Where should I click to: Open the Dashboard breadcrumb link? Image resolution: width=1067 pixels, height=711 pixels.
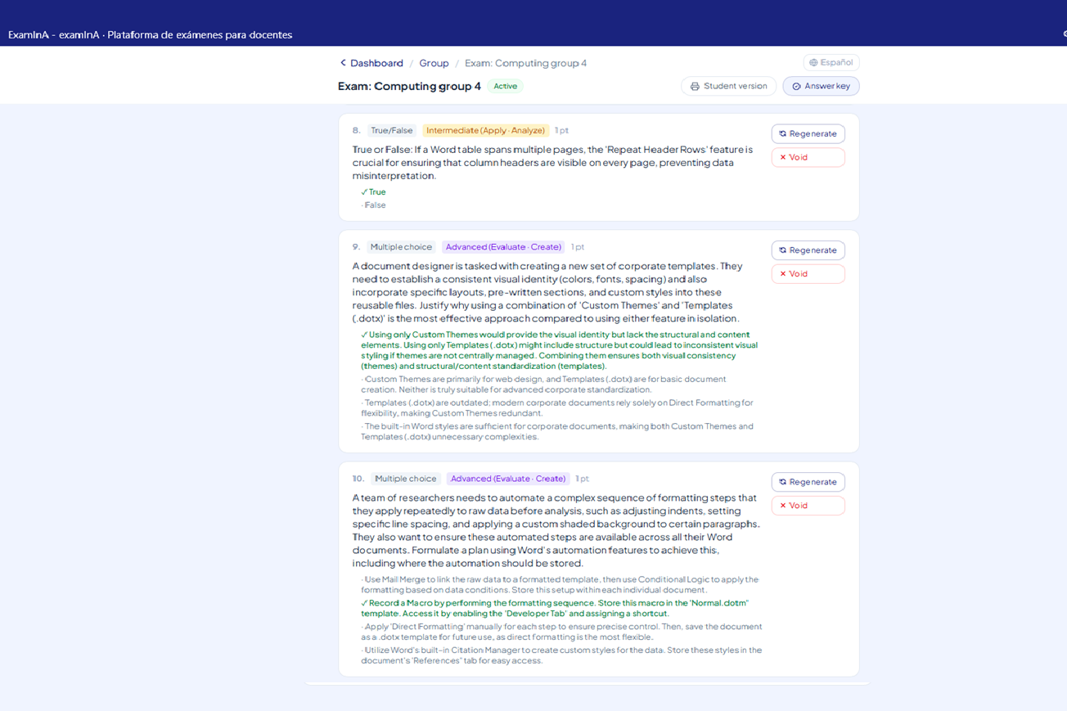coord(376,63)
